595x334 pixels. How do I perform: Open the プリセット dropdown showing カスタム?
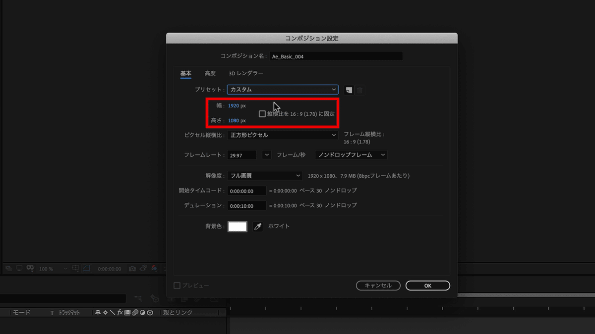point(283,90)
